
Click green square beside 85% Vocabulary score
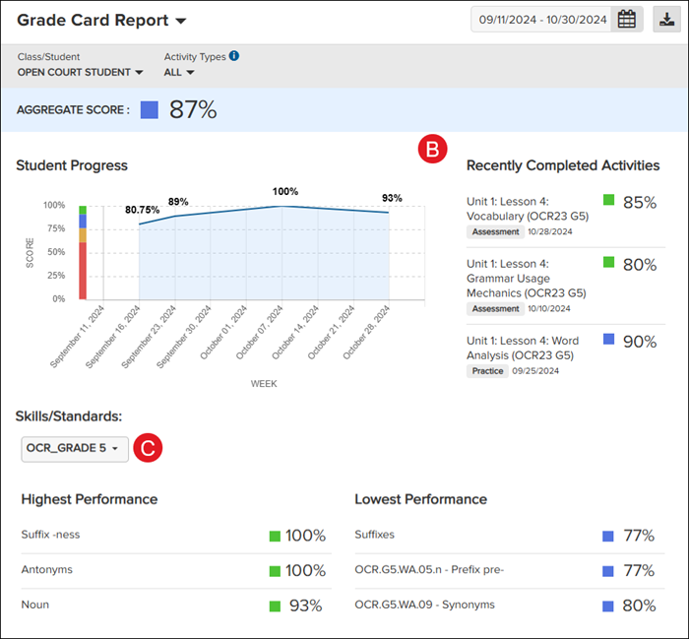click(x=608, y=201)
